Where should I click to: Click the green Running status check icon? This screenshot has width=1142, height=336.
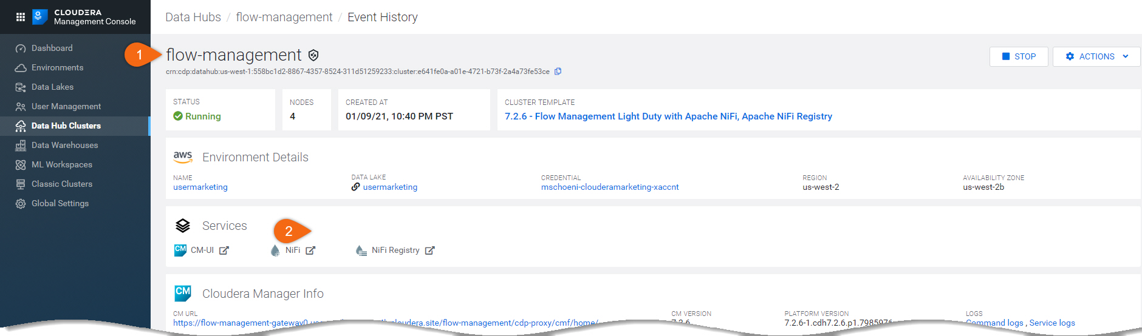click(178, 116)
